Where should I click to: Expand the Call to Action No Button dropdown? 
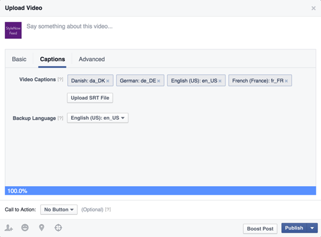(x=58, y=210)
